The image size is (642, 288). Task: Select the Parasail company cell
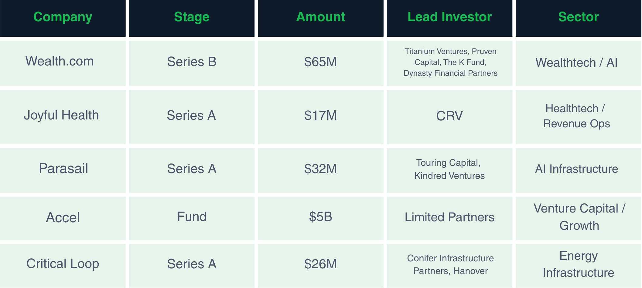click(63, 170)
